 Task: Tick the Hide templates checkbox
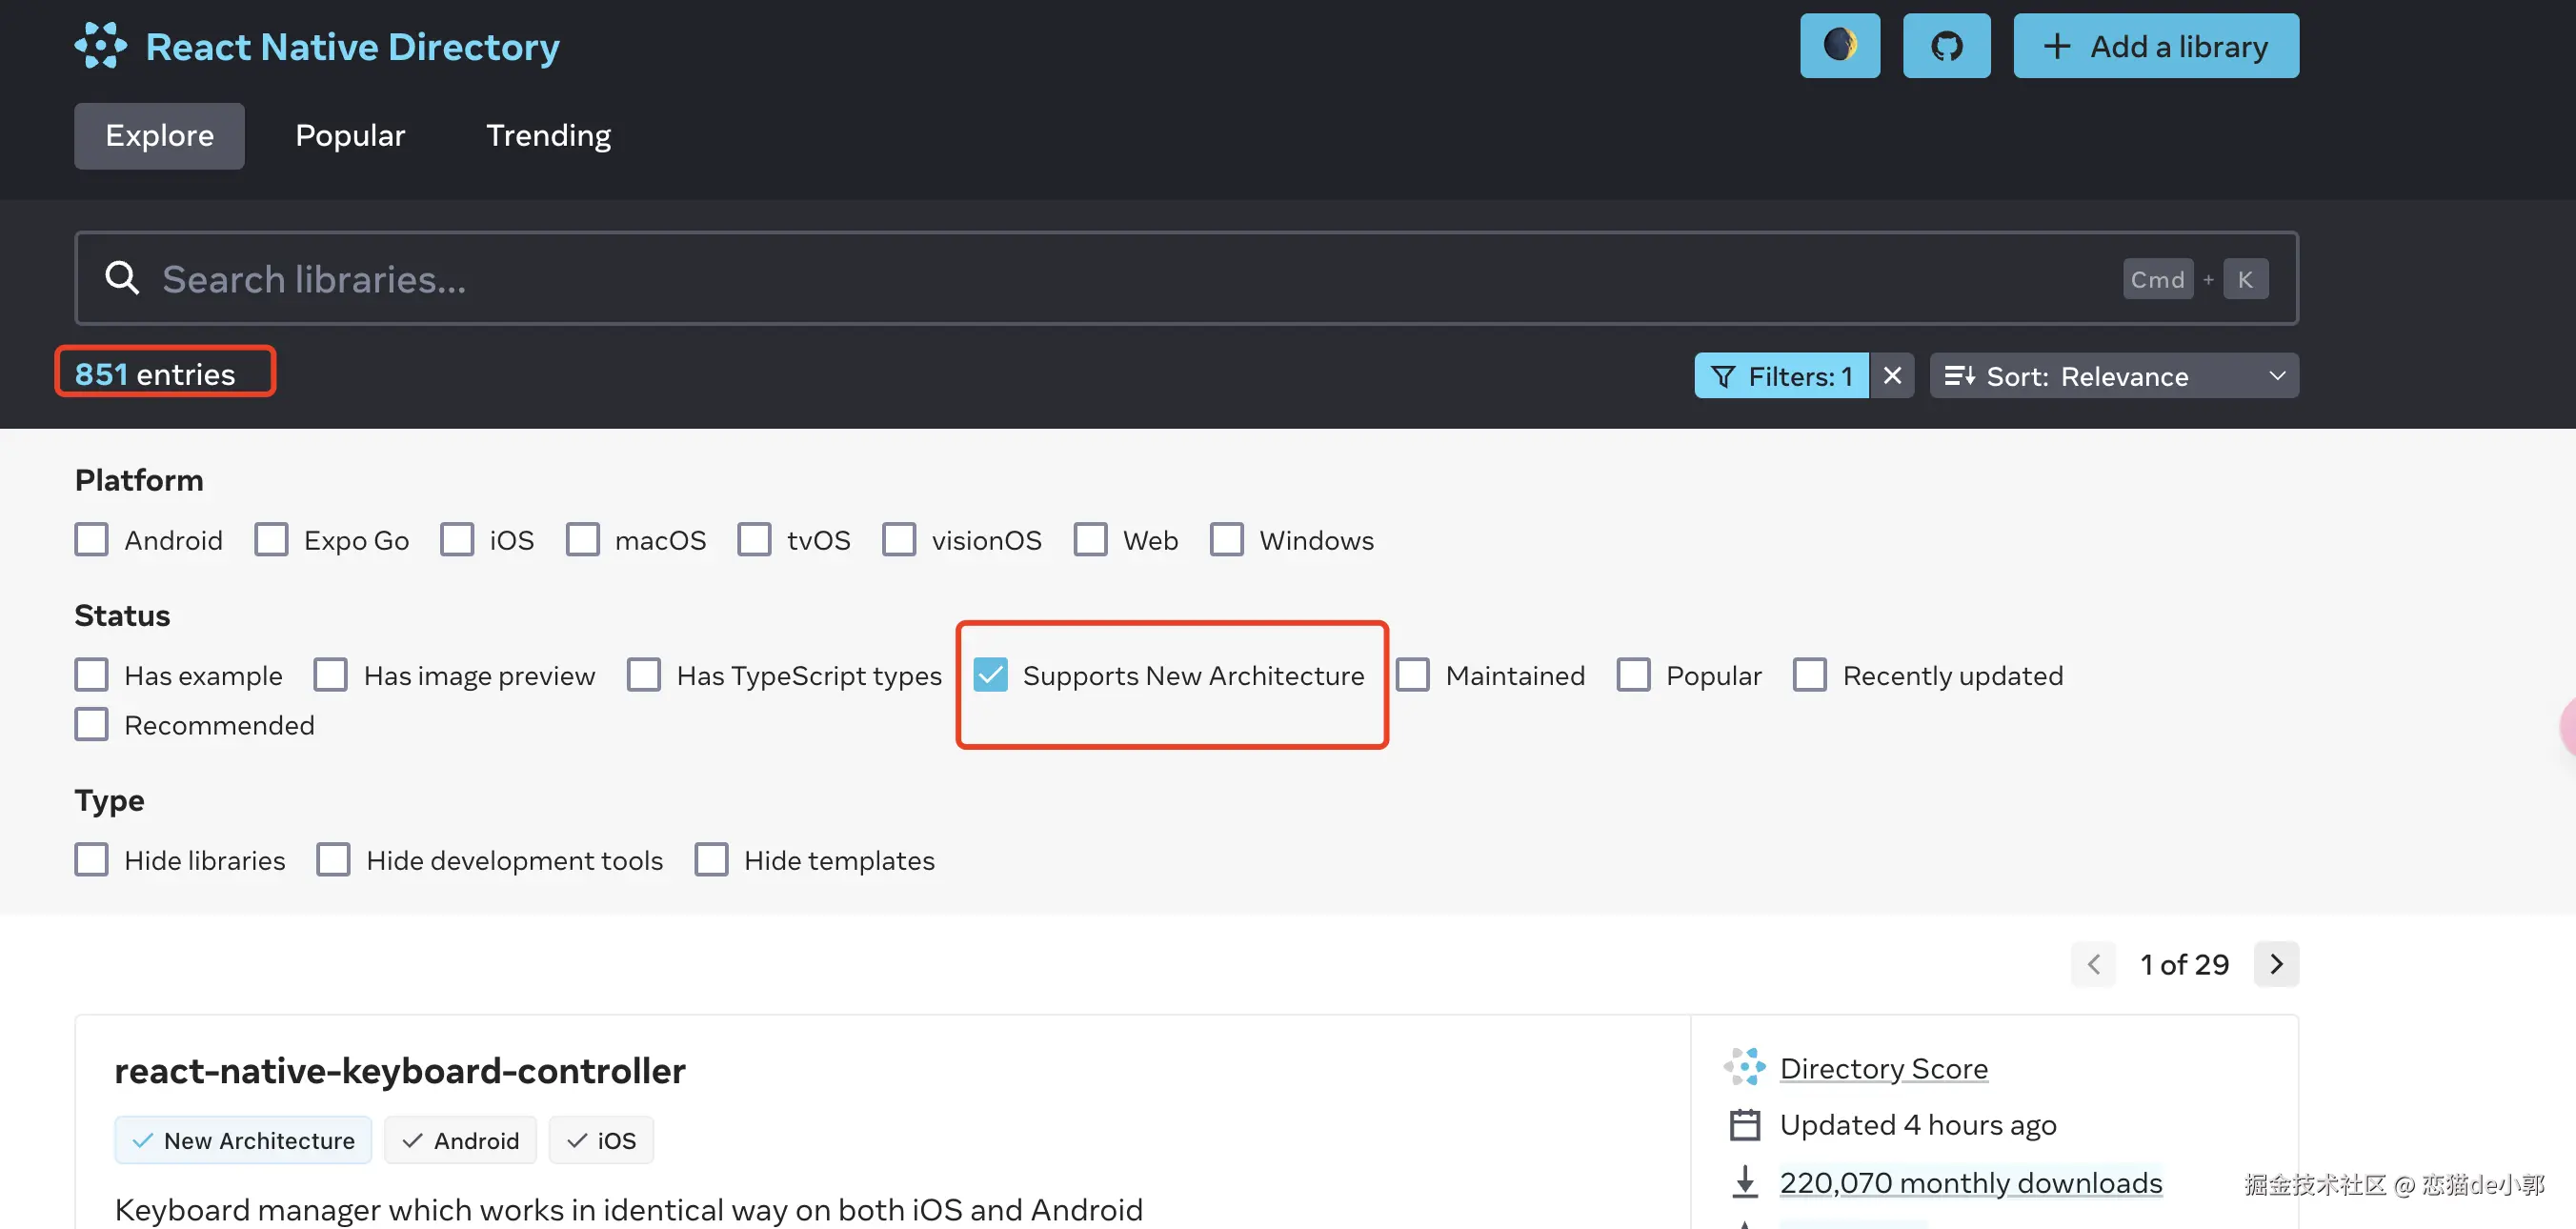coord(711,860)
